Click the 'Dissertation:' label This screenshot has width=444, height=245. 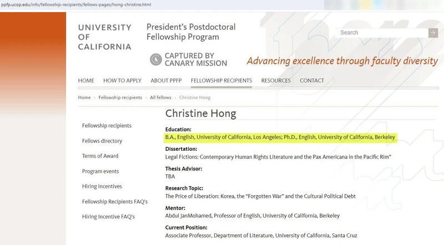tap(181, 149)
